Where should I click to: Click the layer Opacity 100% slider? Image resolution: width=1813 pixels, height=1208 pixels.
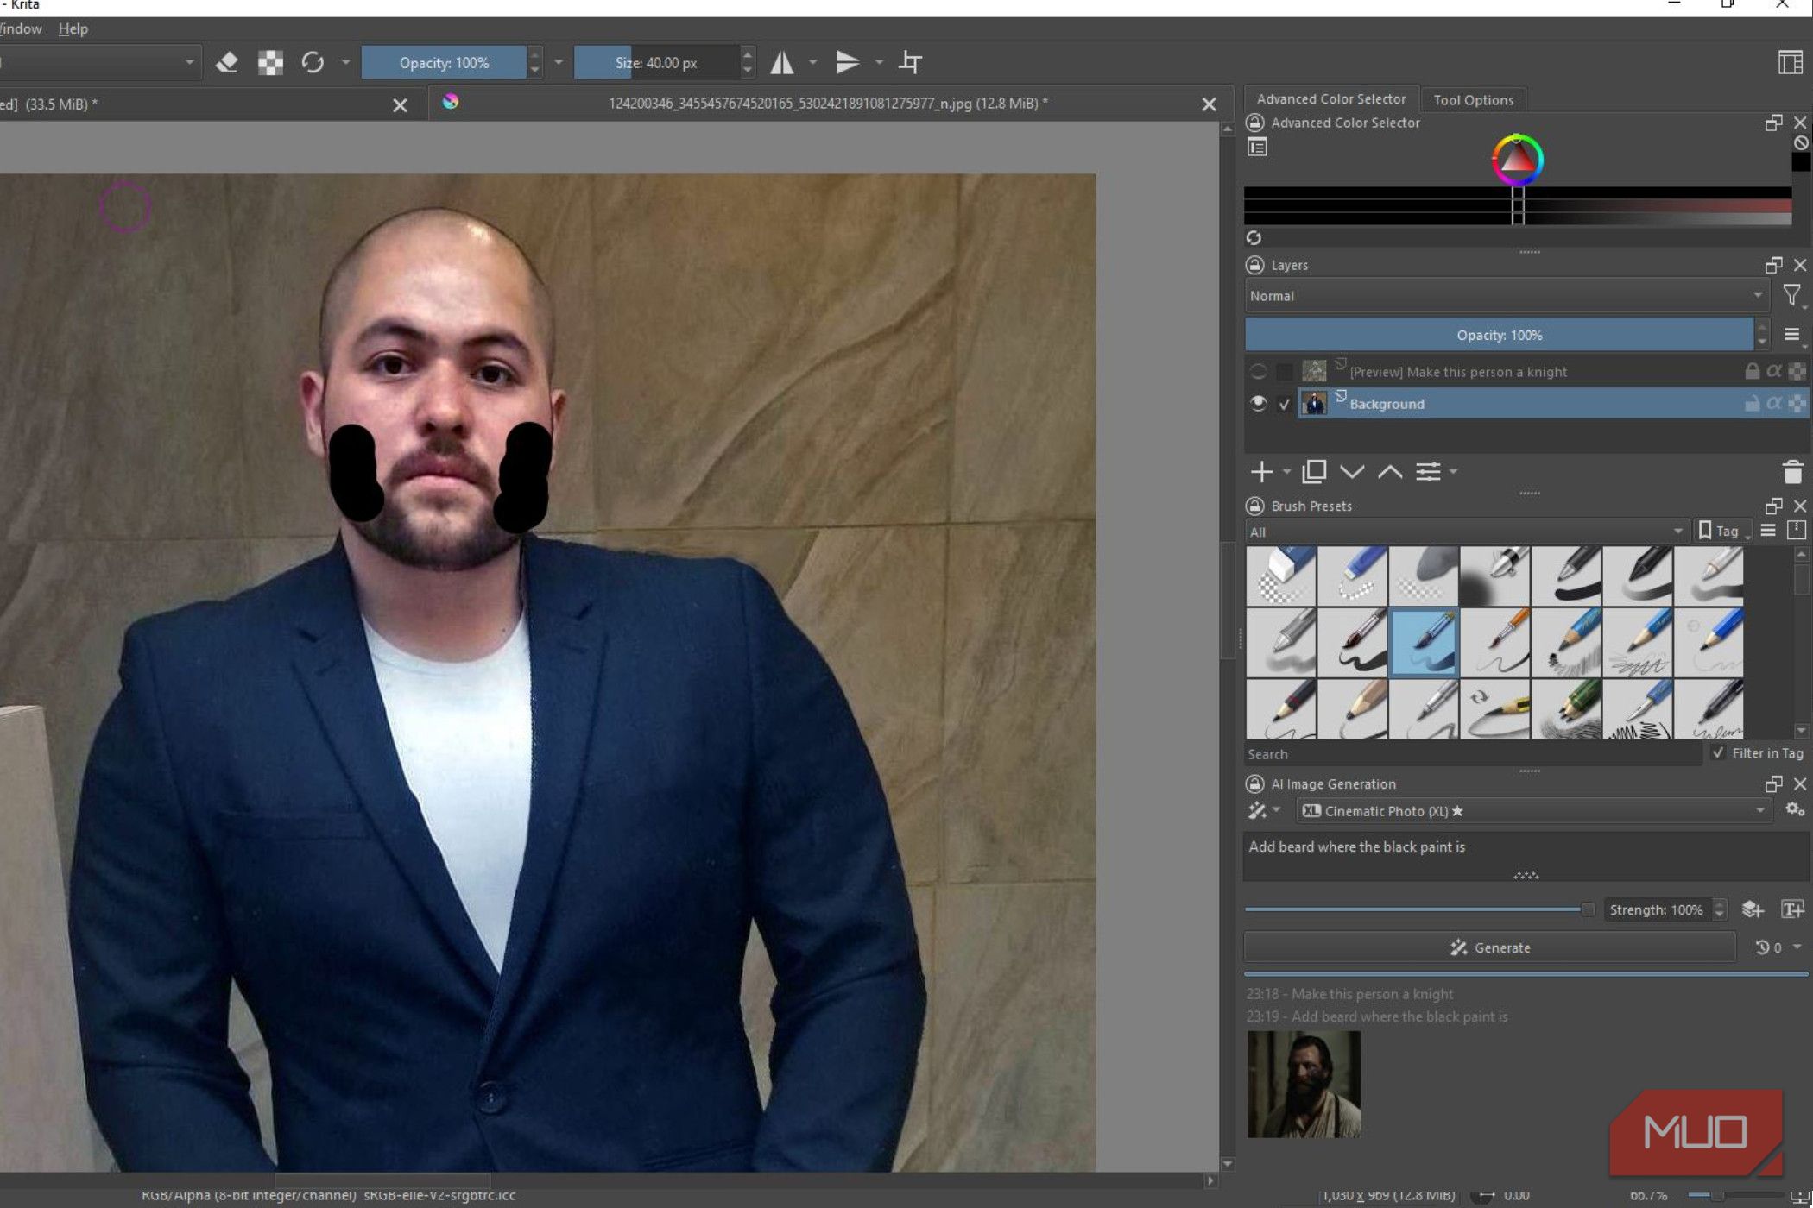1499,335
